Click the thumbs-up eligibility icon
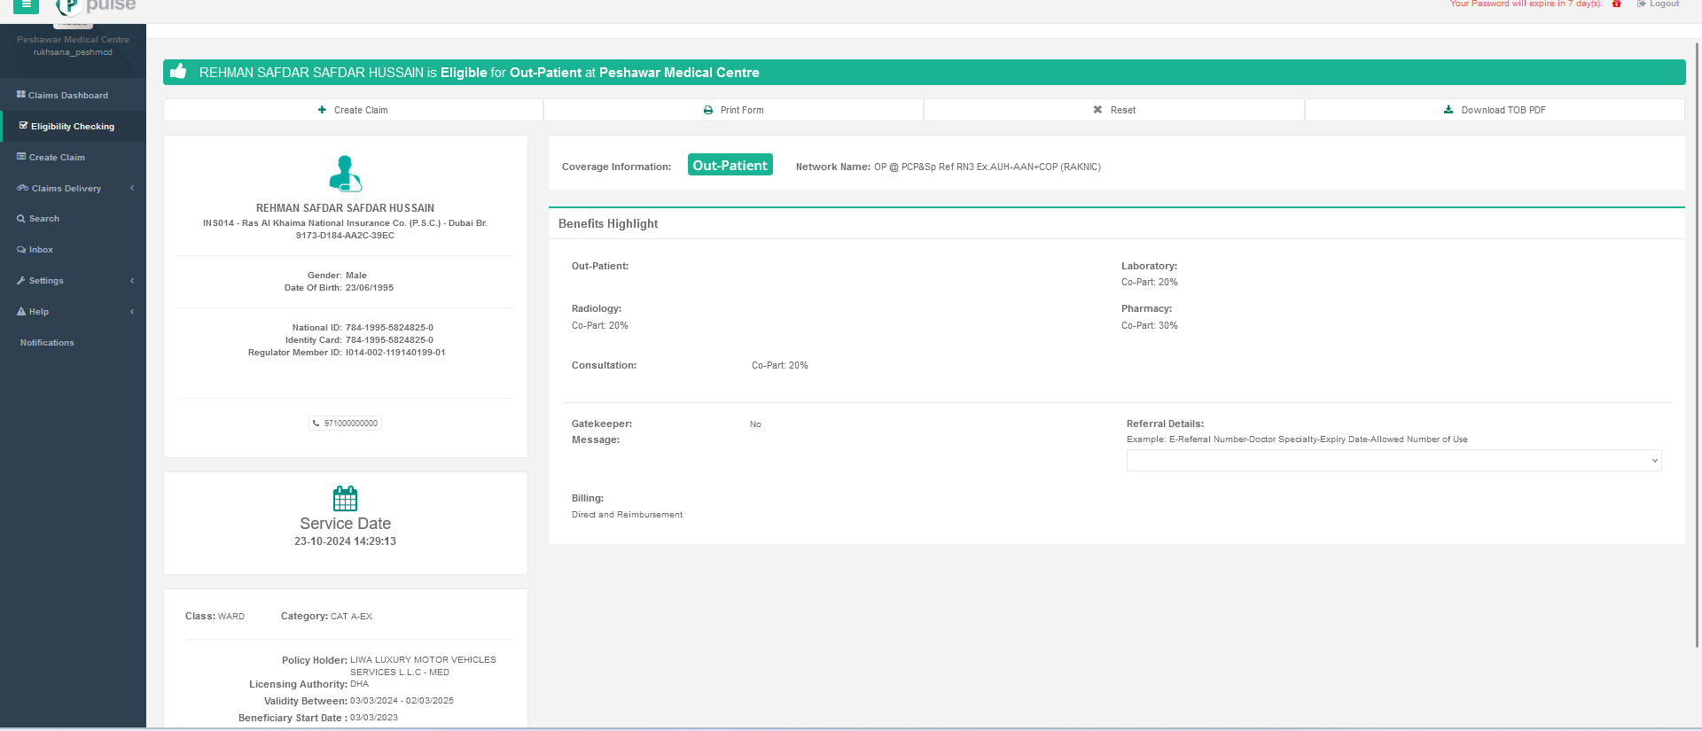1702x731 pixels. 178,72
